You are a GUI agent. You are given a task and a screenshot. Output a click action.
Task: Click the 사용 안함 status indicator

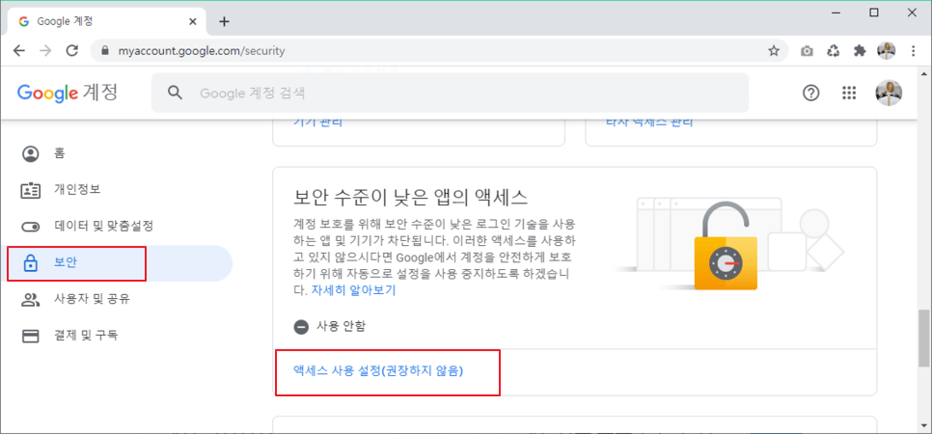point(330,326)
